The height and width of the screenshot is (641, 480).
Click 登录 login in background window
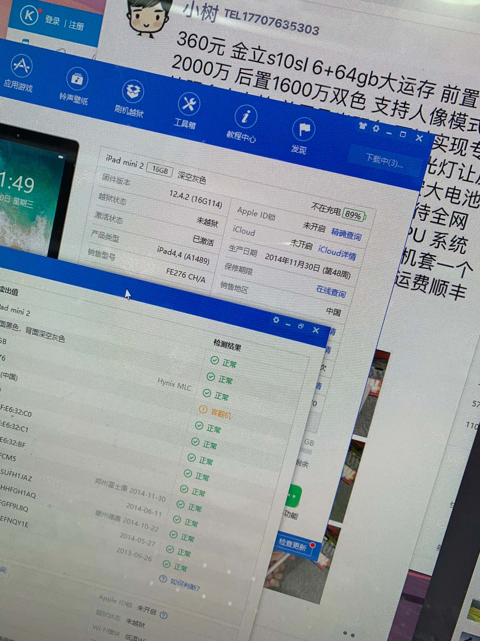52,20
